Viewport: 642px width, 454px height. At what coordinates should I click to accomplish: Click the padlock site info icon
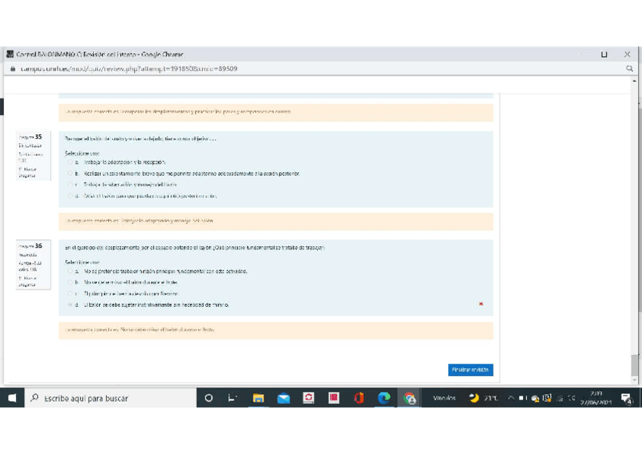[x=11, y=68]
